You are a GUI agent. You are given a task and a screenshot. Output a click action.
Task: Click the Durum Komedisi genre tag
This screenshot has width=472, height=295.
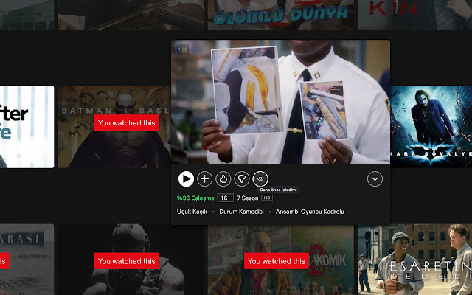tap(241, 212)
